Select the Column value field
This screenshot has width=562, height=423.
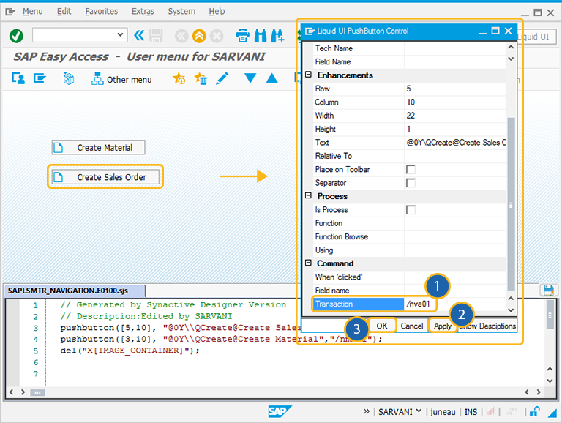click(x=455, y=102)
